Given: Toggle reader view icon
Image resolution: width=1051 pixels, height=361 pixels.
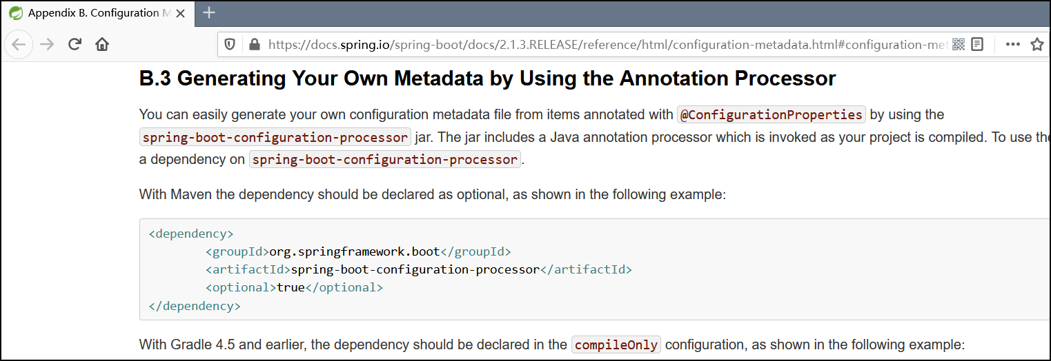Looking at the screenshot, I should click(x=977, y=44).
